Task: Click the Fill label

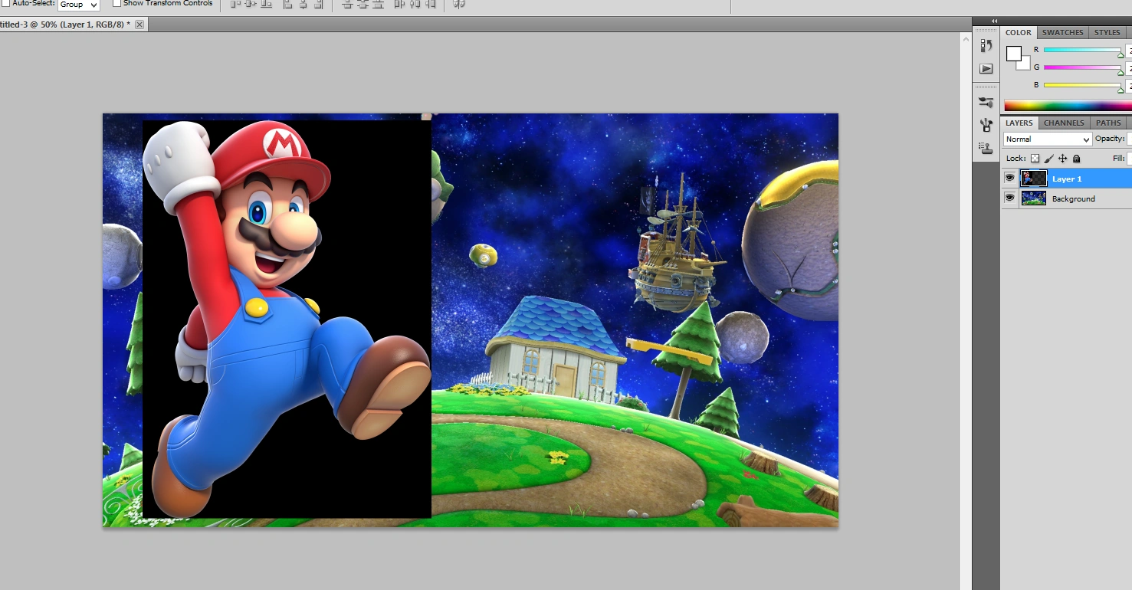Action: [1119, 159]
